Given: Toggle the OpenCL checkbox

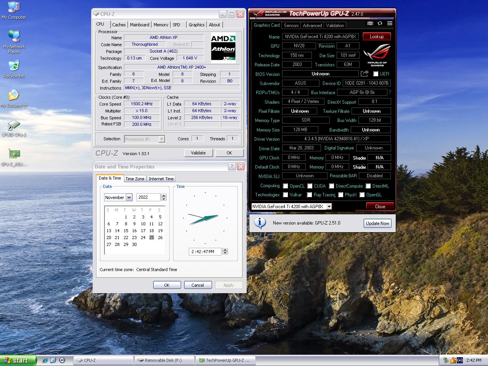Looking at the screenshot, I should coord(285,186).
